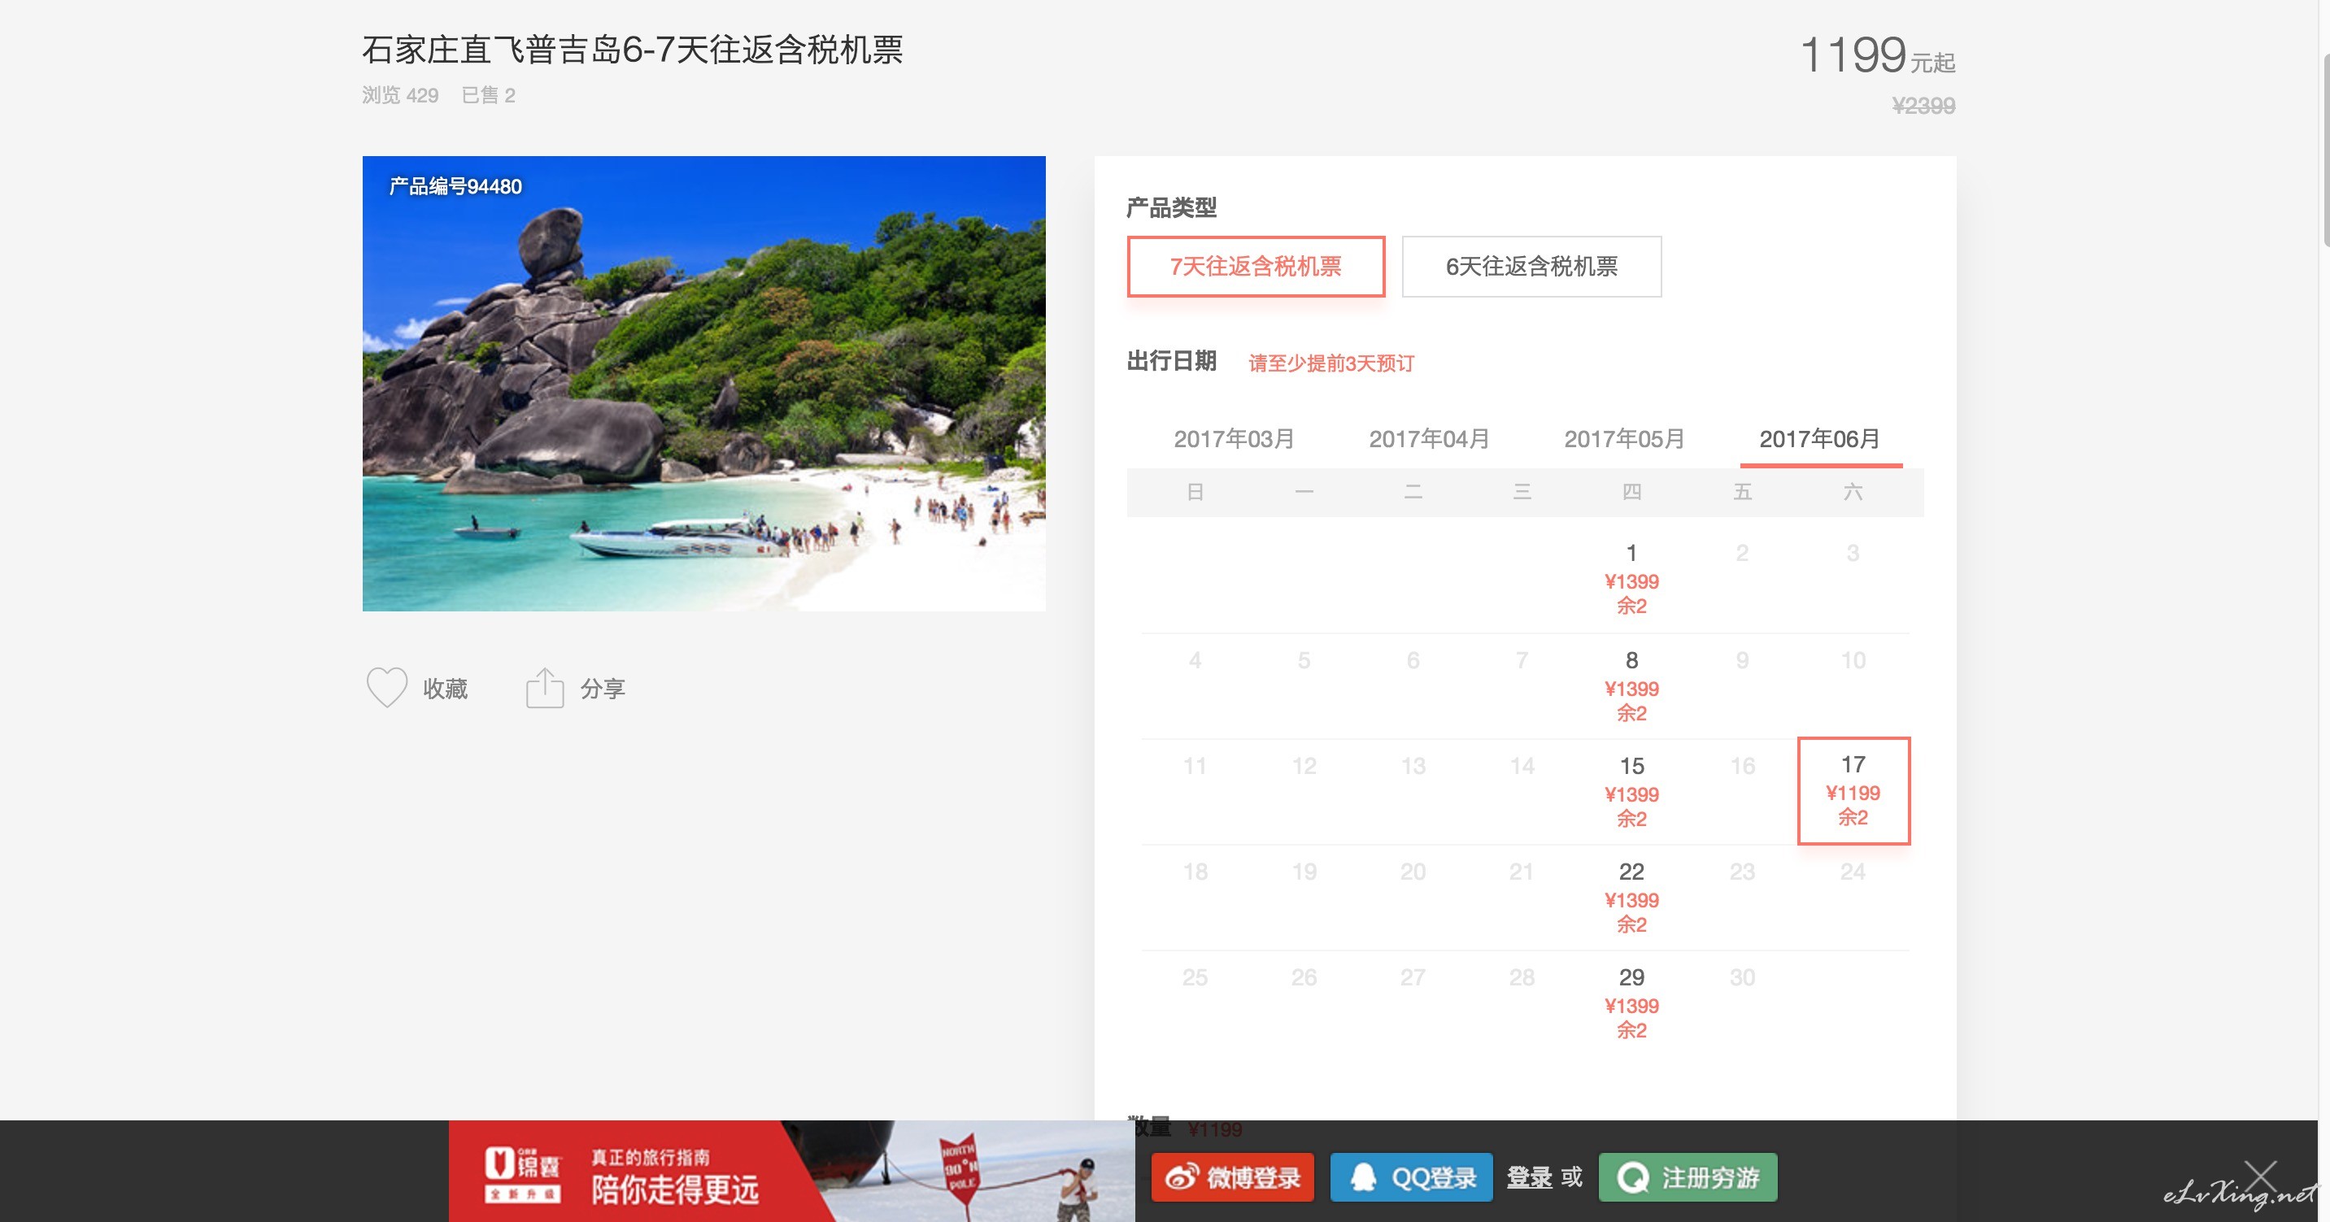Click the 分享 share label
2330x1222 pixels.
(x=603, y=689)
